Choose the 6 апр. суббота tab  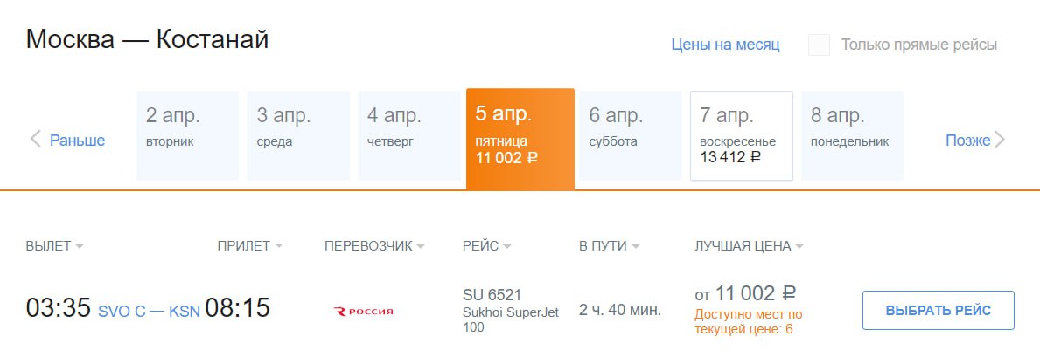pos(631,135)
